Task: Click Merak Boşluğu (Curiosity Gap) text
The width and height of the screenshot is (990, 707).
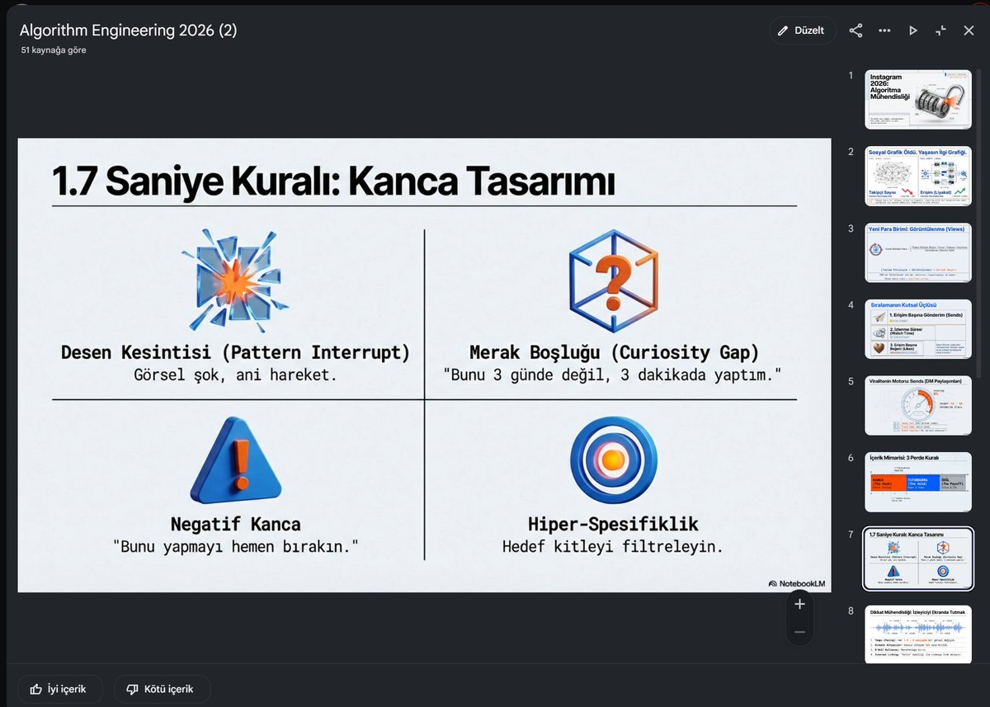Action: 614,352
